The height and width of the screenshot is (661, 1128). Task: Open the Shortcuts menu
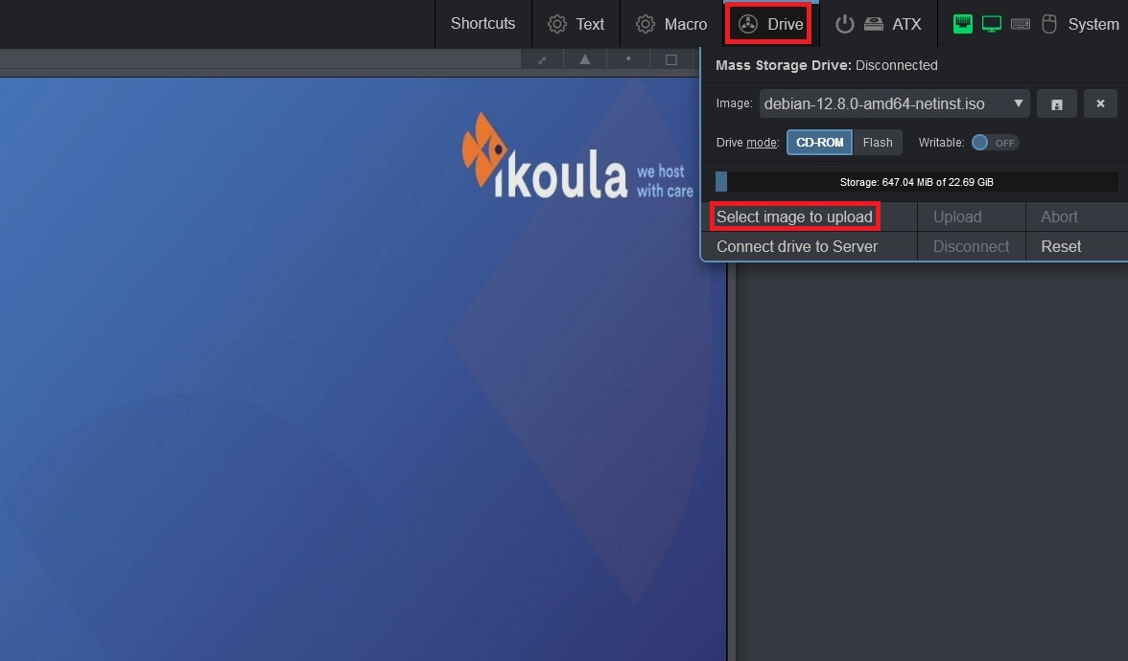click(x=482, y=24)
